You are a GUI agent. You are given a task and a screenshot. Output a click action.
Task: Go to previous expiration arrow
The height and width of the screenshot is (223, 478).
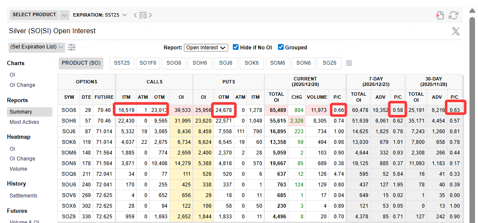click(135, 15)
